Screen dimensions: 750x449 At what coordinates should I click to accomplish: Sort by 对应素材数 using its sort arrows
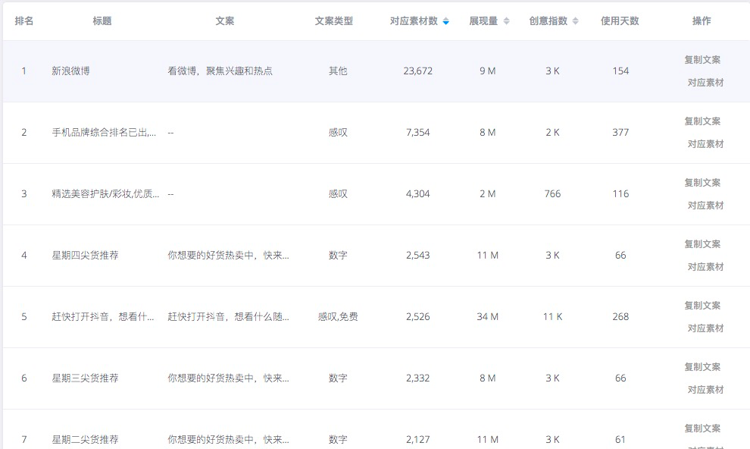pos(445,21)
